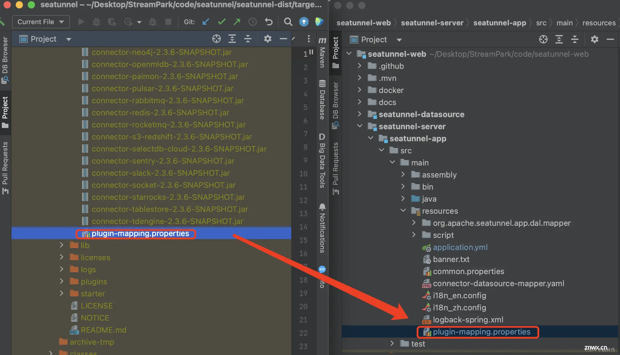The height and width of the screenshot is (355, 620).
Task: Select plugin-mapping.properties in left tree
Action: [140, 233]
